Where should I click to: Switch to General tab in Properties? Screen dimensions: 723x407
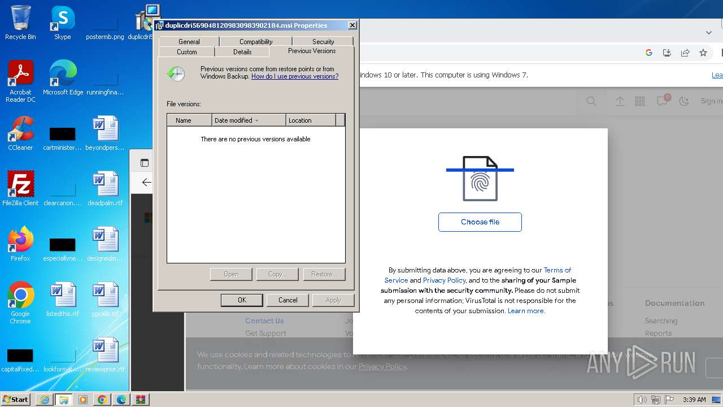[x=189, y=42]
